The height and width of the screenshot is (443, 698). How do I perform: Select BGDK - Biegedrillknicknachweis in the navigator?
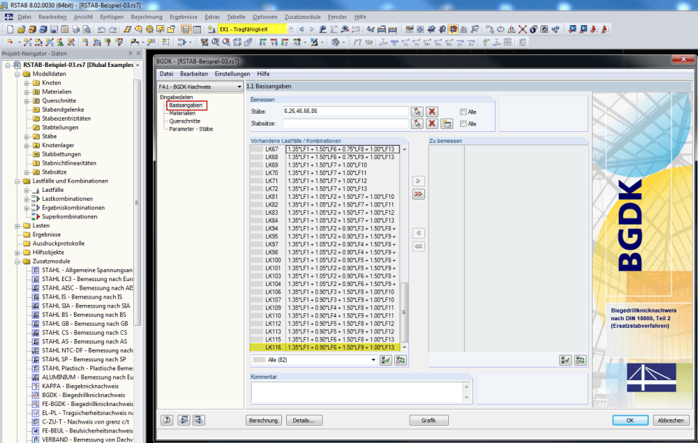click(83, 395)
